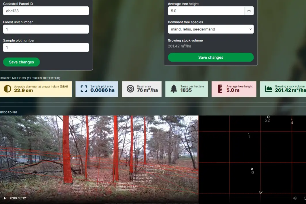Click the Average diameter at breast height card

pos(36,89)
